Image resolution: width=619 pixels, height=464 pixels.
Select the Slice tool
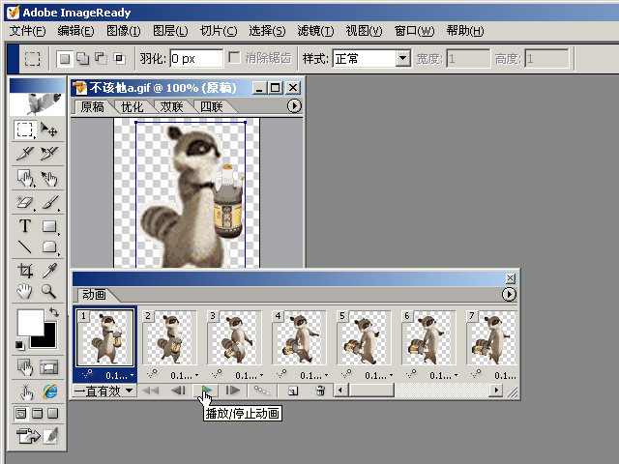(24, 154)
